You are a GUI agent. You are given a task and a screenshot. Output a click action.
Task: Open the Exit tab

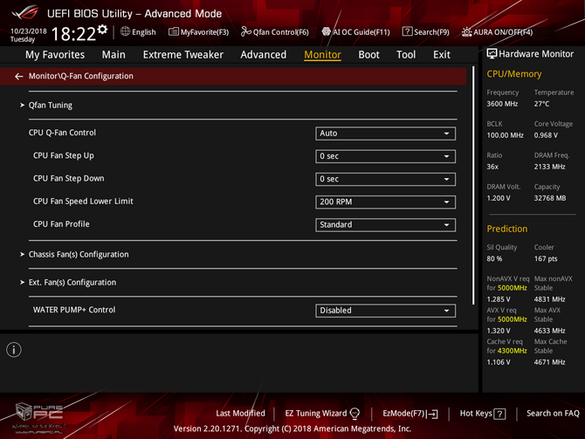[x=442, y=55]
